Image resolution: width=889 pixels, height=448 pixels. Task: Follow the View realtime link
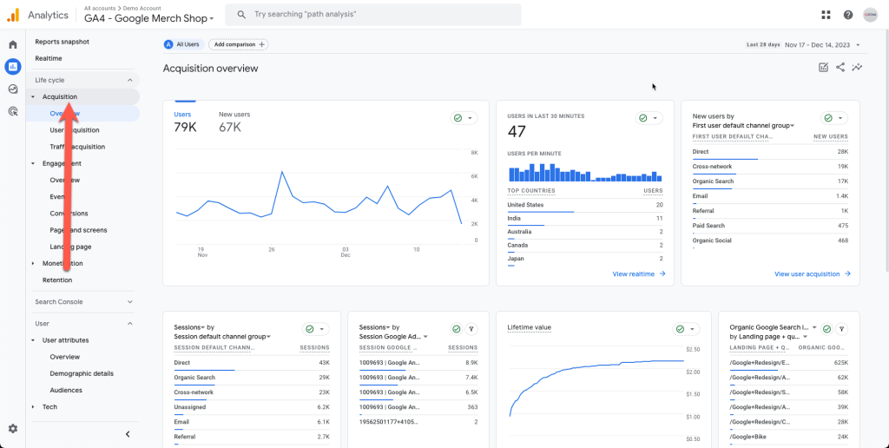point(639,273)
